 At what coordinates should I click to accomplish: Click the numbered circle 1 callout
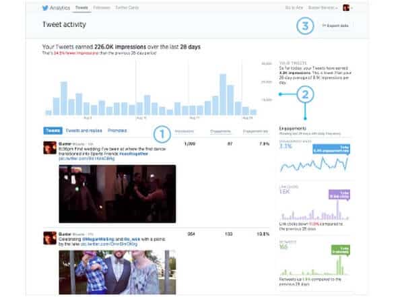click(162, 133)
